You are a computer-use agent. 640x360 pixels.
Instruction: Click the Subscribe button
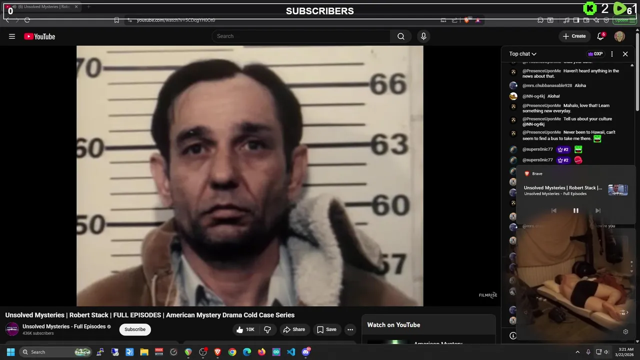[x=135, y=329]
